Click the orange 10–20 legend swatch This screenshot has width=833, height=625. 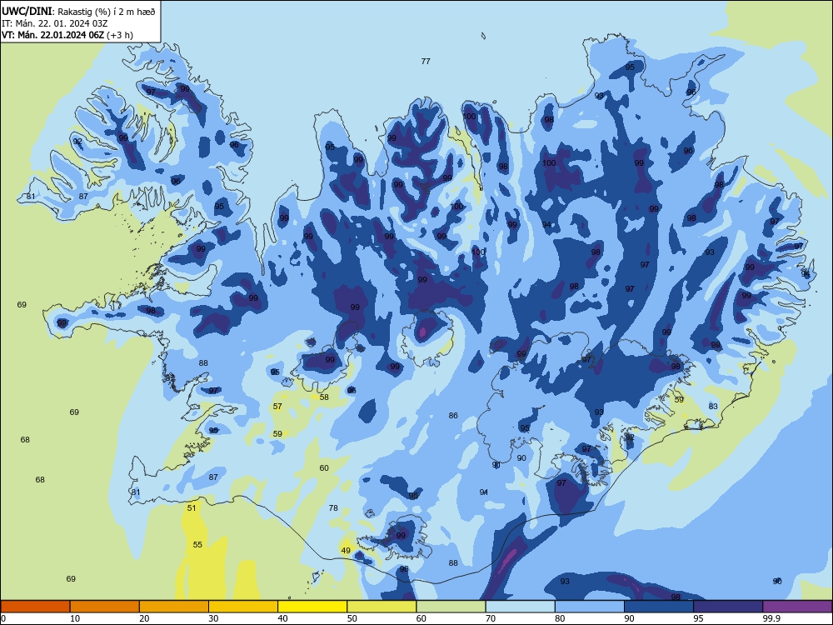pos(105,607)
